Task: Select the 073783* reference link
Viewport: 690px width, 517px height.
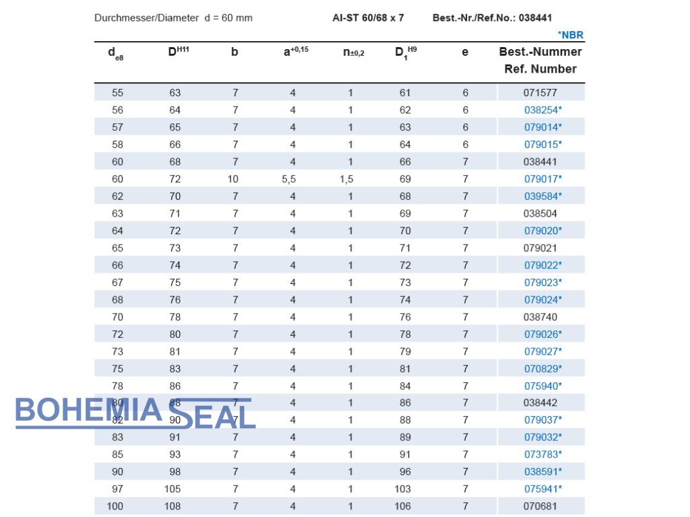Action: point(542,454)
